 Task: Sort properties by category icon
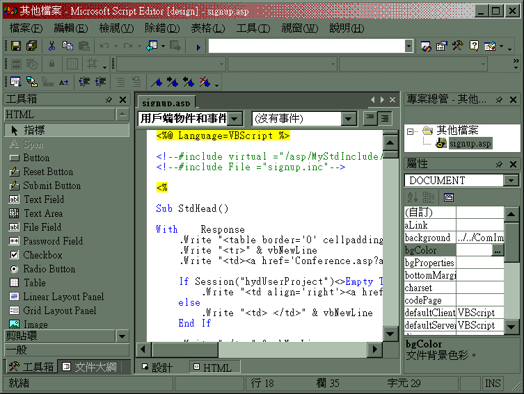point(429,197)
